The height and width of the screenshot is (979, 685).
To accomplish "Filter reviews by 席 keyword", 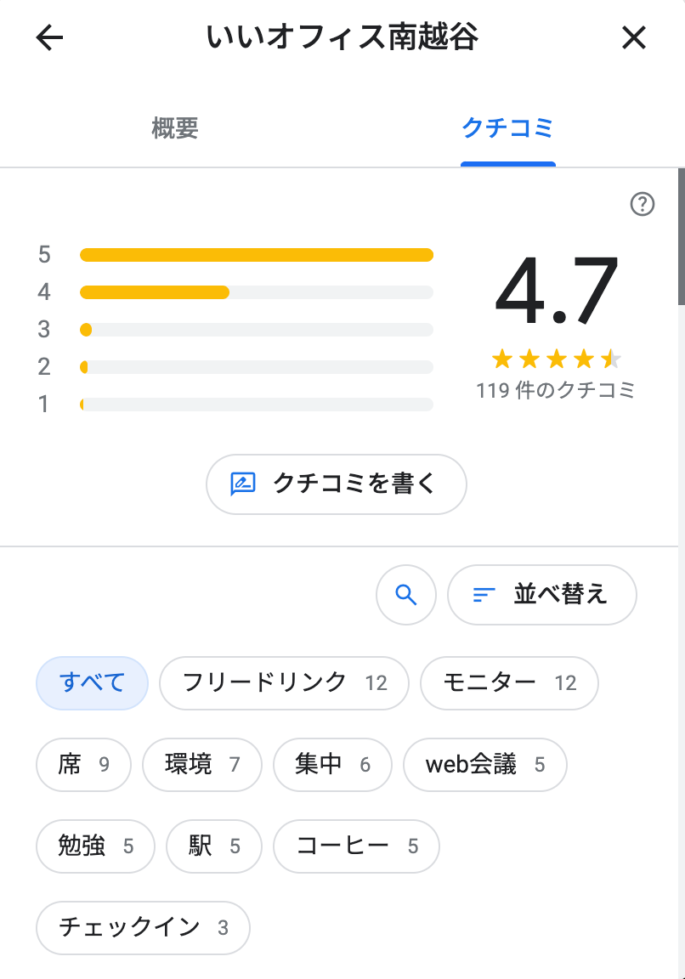I will 83,765.
